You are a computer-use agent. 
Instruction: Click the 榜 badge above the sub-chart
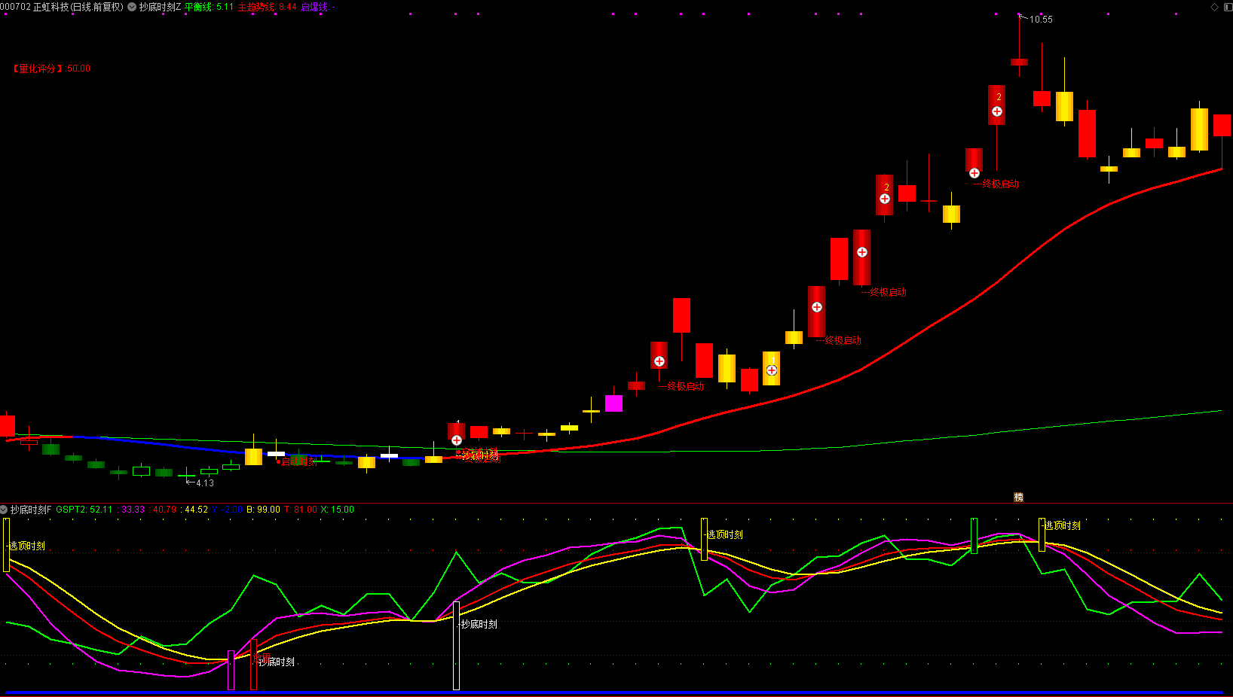point(1018,497)
